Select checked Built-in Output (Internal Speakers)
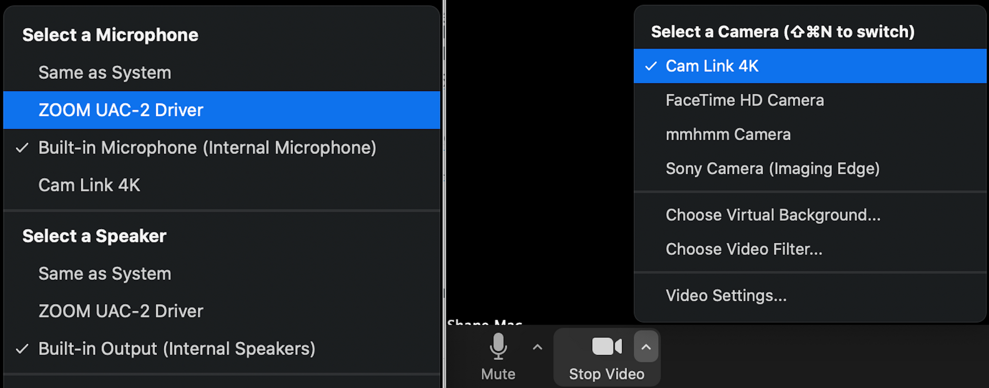This screenshot has height=388, width=989. tap(222, 349)
